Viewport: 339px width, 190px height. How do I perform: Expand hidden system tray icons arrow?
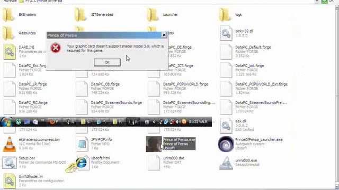tap(154, 122)
